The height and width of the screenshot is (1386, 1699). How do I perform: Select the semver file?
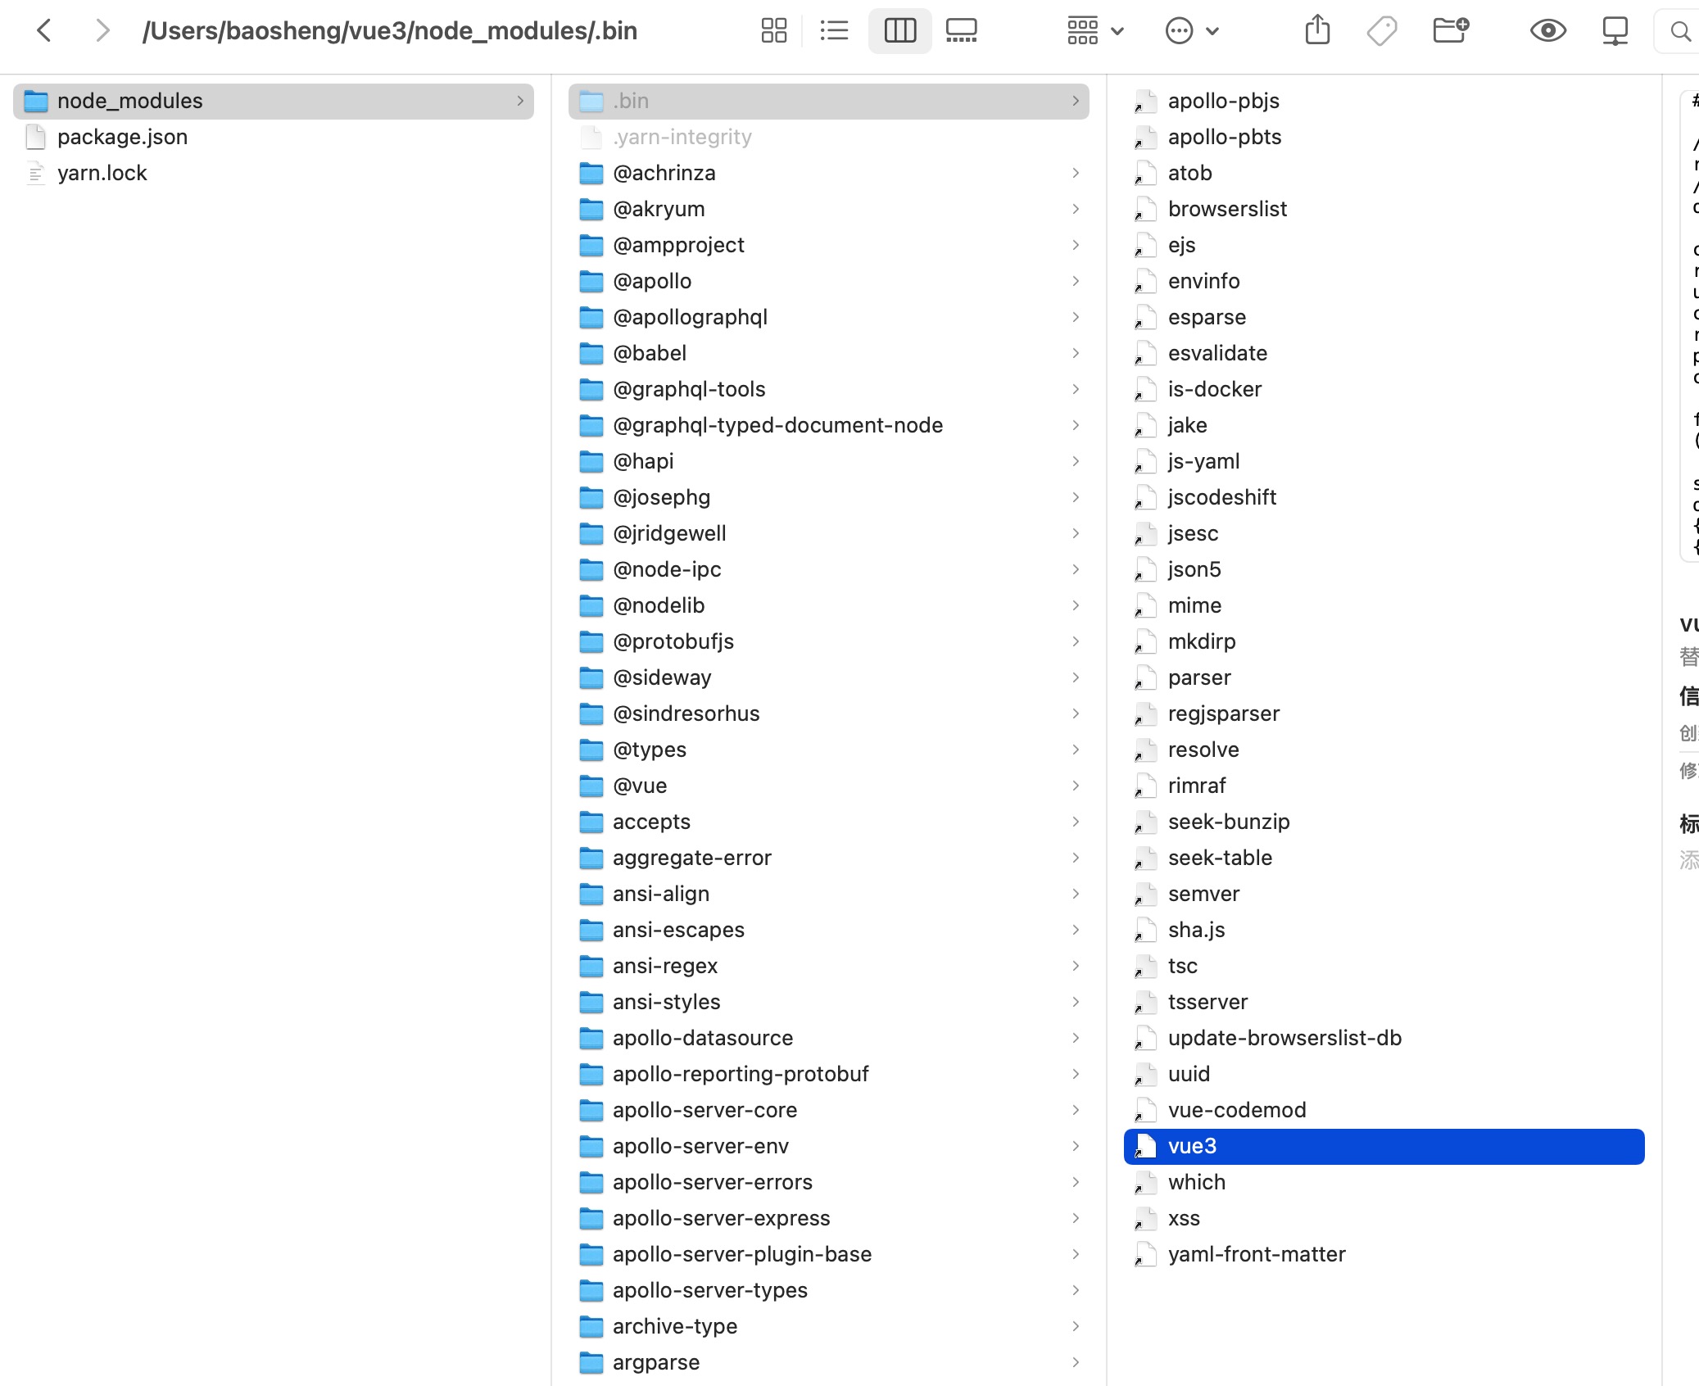click(x=1384, y=894)
